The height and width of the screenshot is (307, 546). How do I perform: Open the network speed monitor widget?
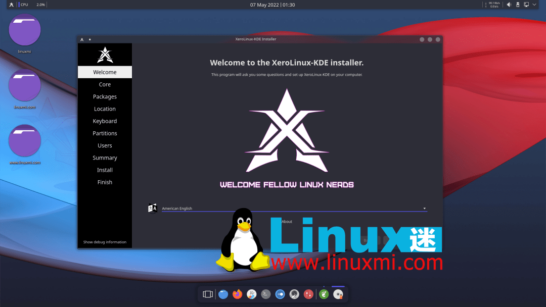(x=492, y=5)
